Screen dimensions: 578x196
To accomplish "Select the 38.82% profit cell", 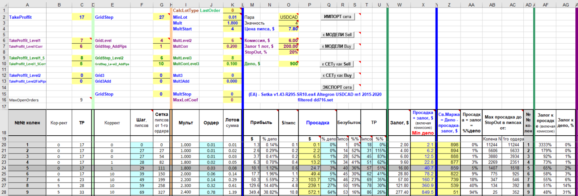I will pos(269,191).
